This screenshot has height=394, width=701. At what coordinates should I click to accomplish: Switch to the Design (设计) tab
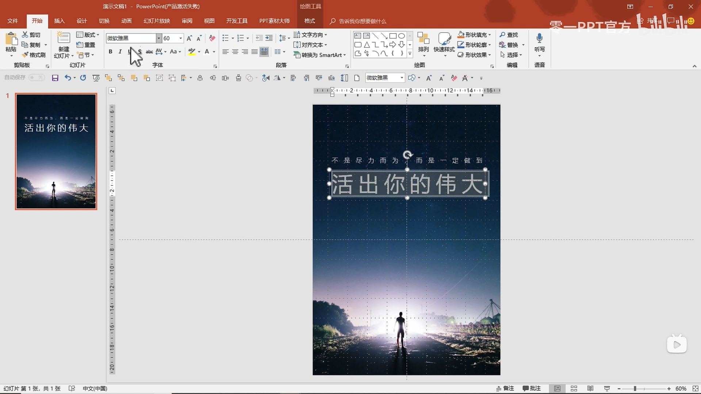tap(82, 21)
